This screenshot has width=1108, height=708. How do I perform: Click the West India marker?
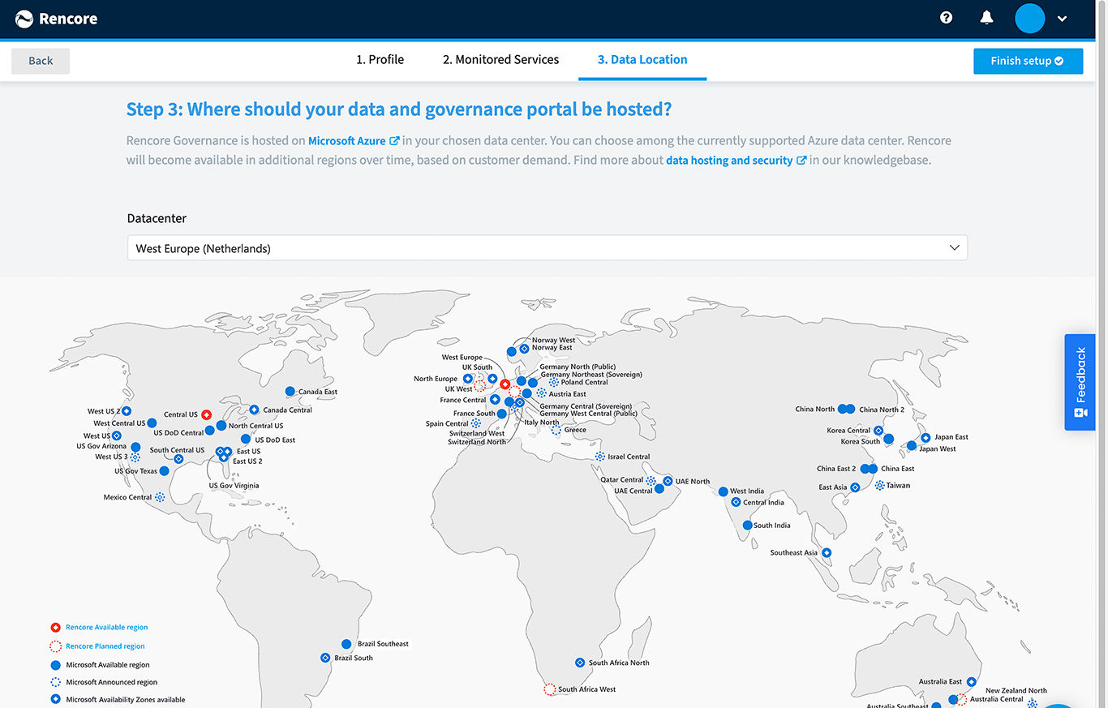tap(723, 491)
